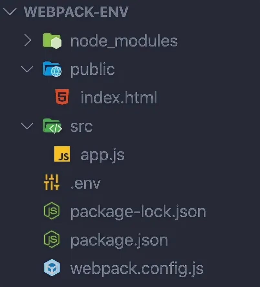Viewport: 260px width, 287px height.
Task: Open the app.js file
Action: point(103,155)
